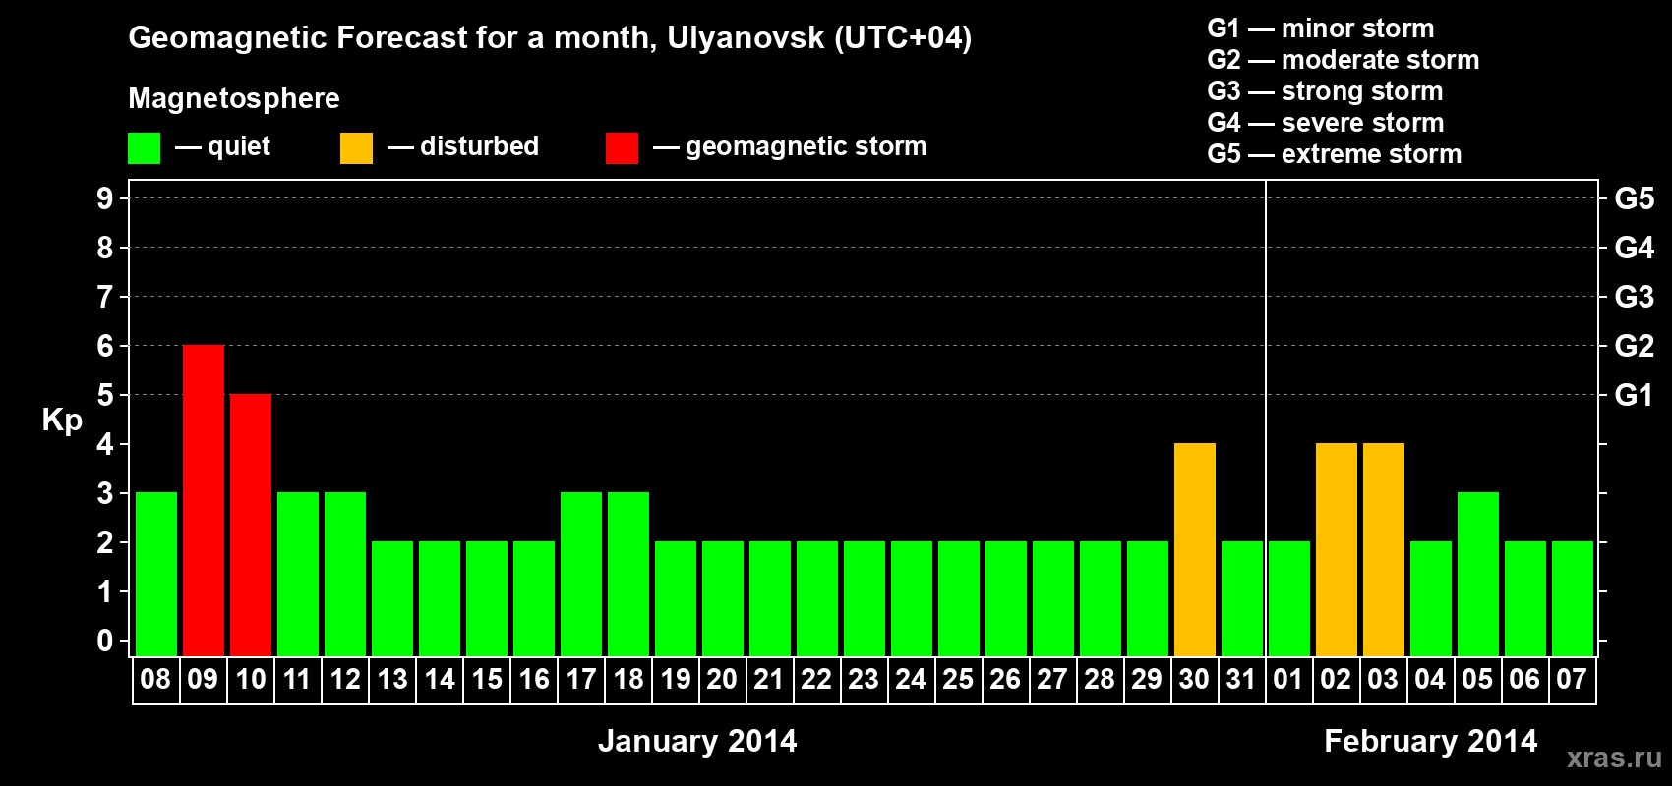
Task: Click the orange bar for February 02
Action: click(1337, 549)
